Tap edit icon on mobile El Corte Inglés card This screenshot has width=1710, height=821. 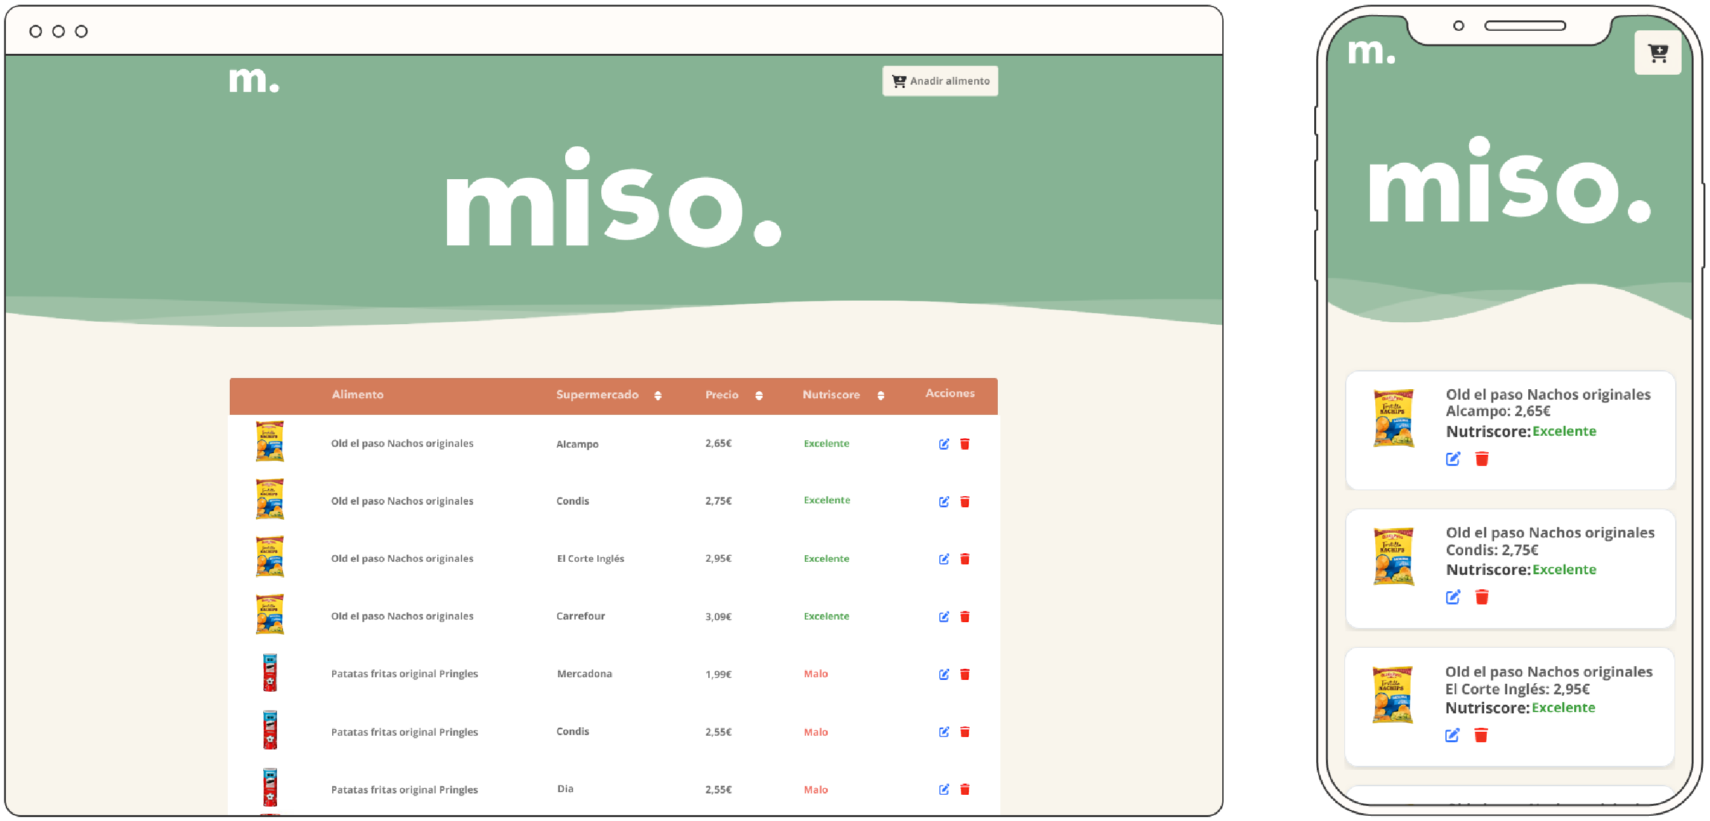pos(1453,736)
